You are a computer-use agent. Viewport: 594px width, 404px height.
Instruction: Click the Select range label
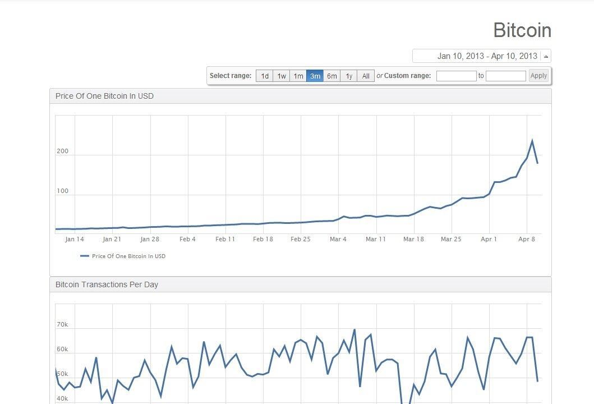229,75
